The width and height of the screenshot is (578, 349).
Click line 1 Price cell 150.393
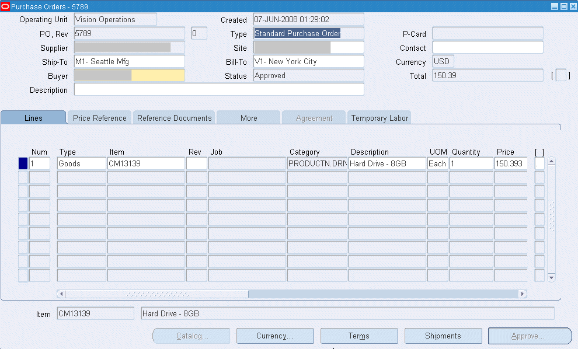tap(510, 163)
